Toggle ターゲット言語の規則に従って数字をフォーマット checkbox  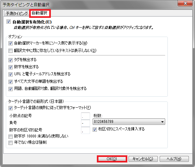point(11,108)
